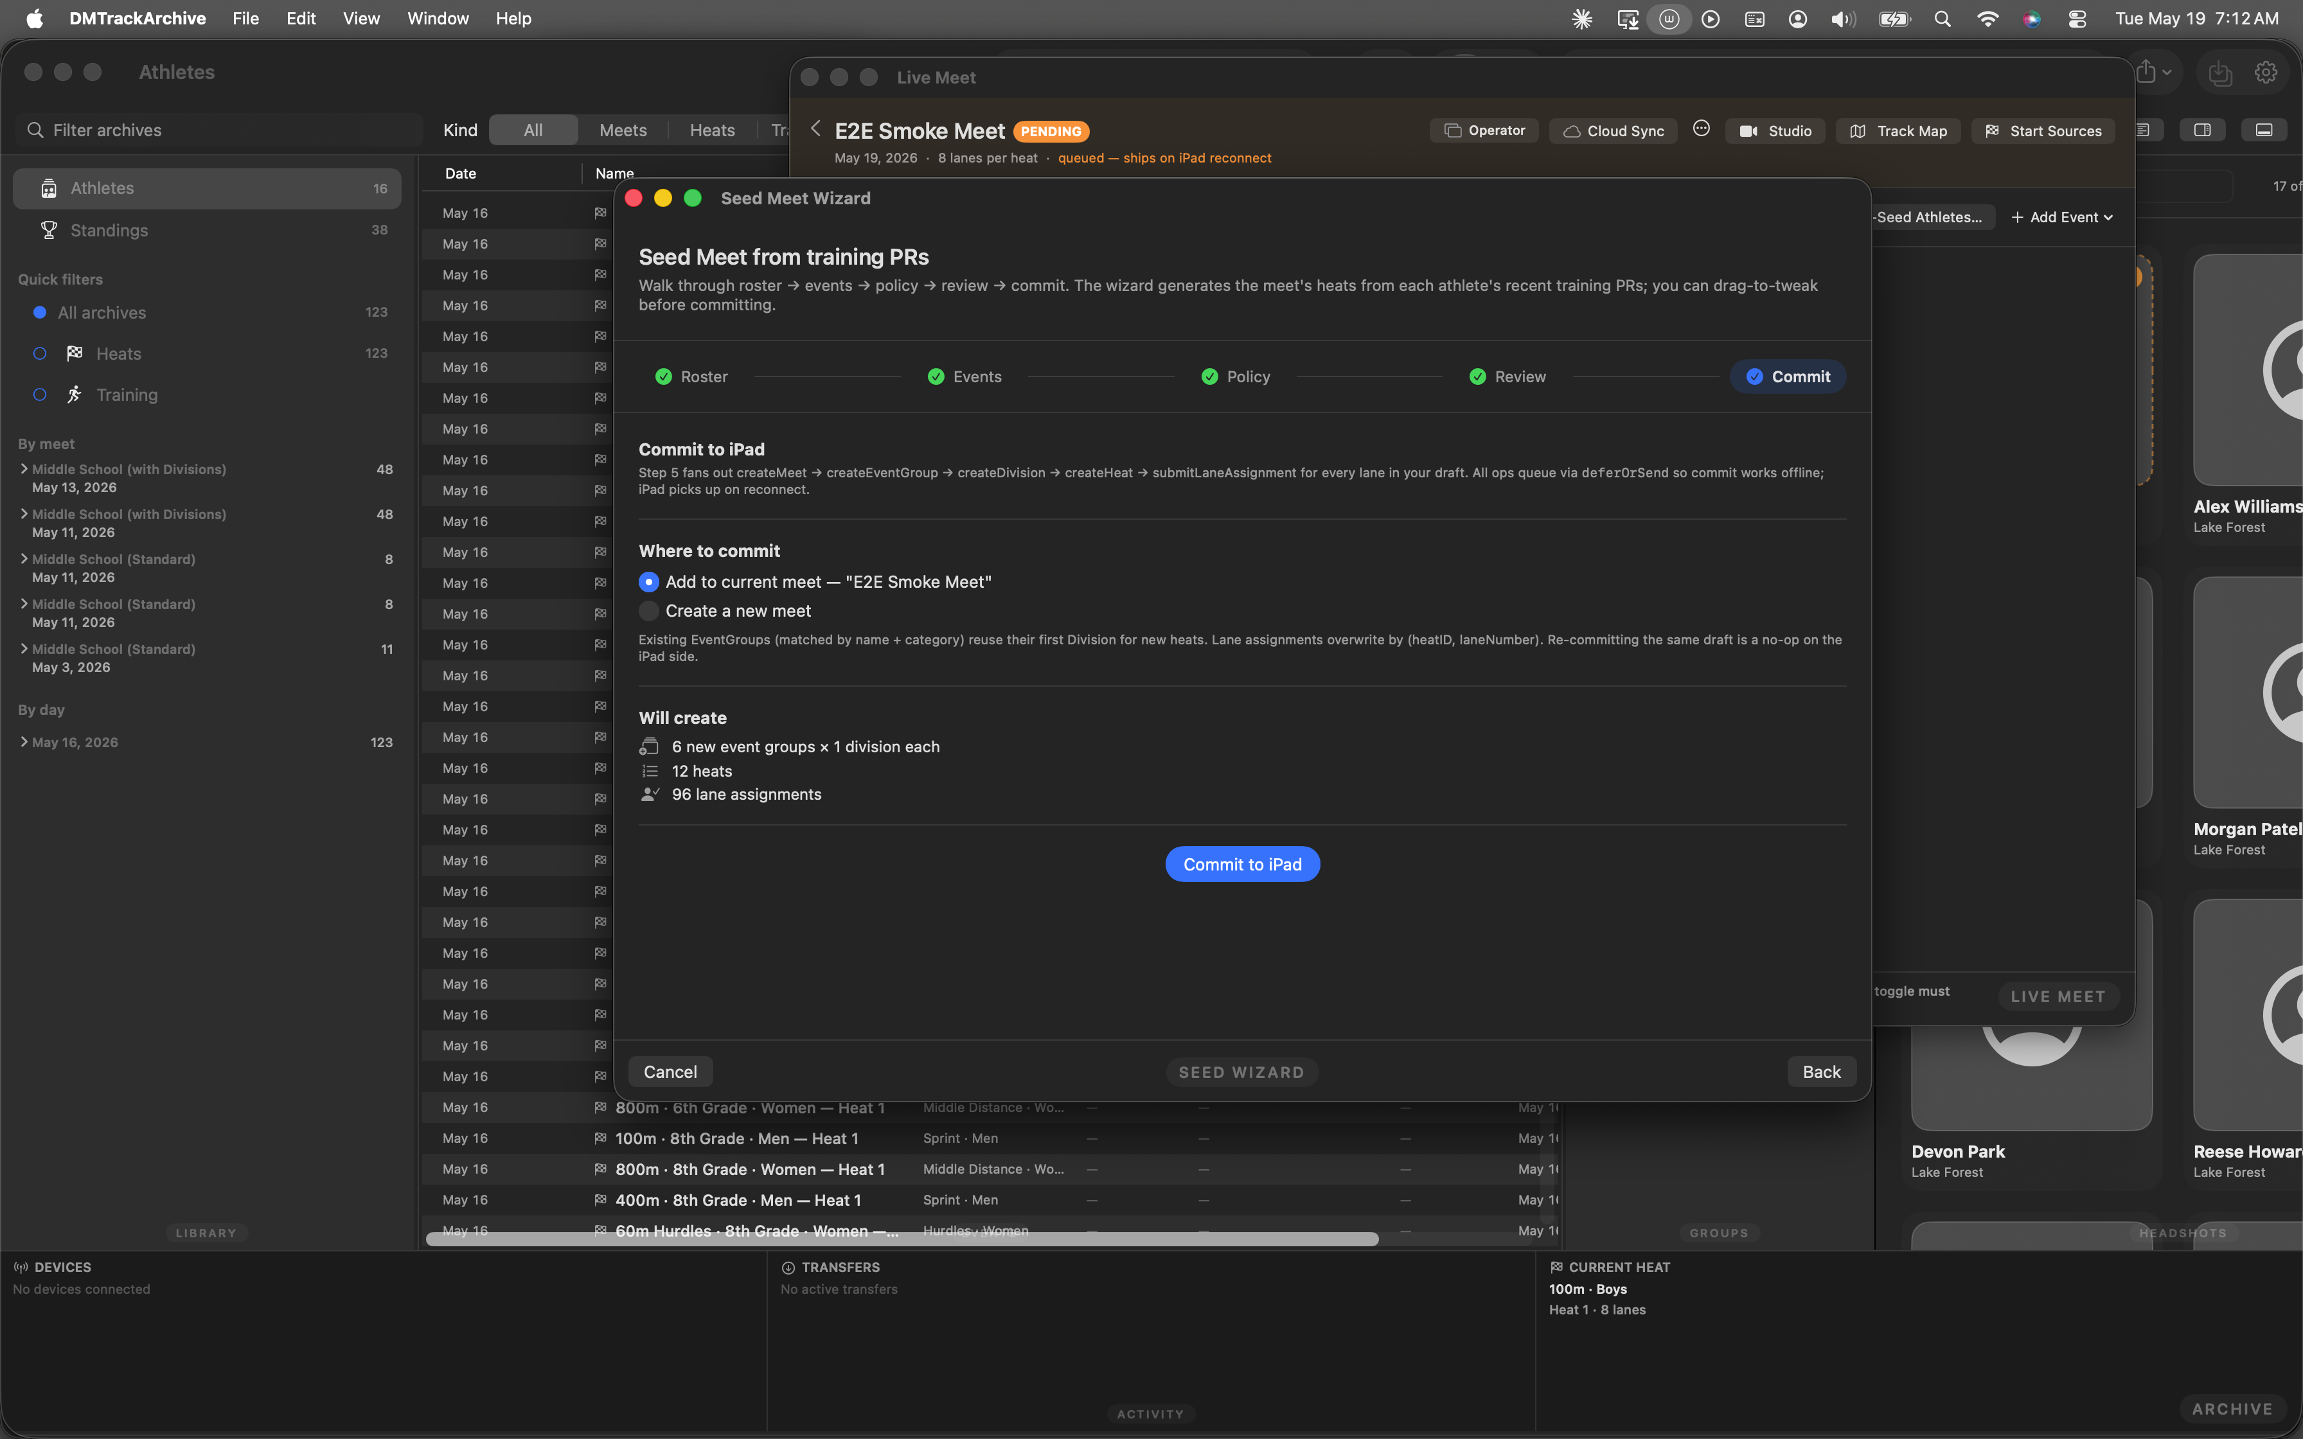Click the import tray icon beside settings gear
Image resolution: width=2303 pixels, height=1439 pixels.
pos(2220,73)
